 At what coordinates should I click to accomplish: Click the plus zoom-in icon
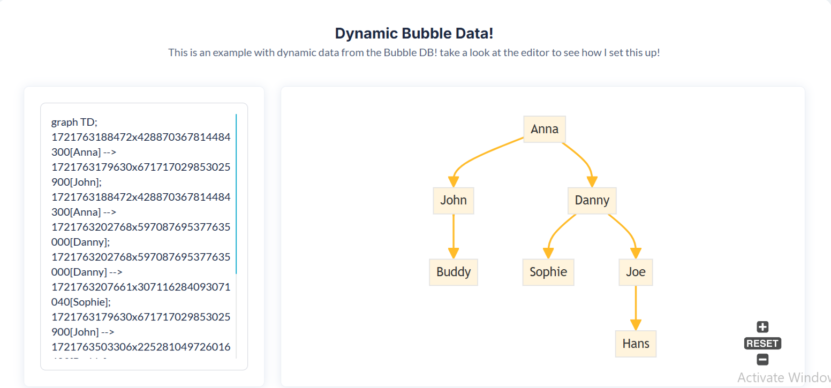(x=762, y=327)
